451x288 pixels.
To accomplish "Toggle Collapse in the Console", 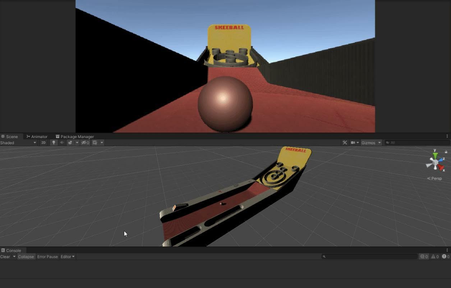I will 26,257.
